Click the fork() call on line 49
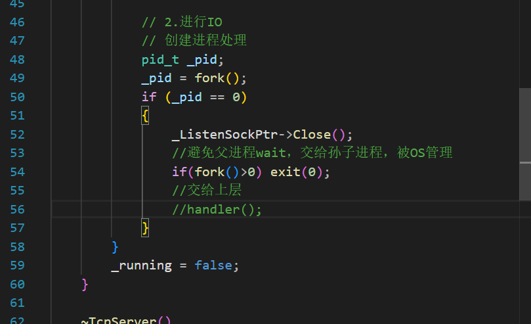This screenshot has width=531, height=324. (x=217, y=78)
